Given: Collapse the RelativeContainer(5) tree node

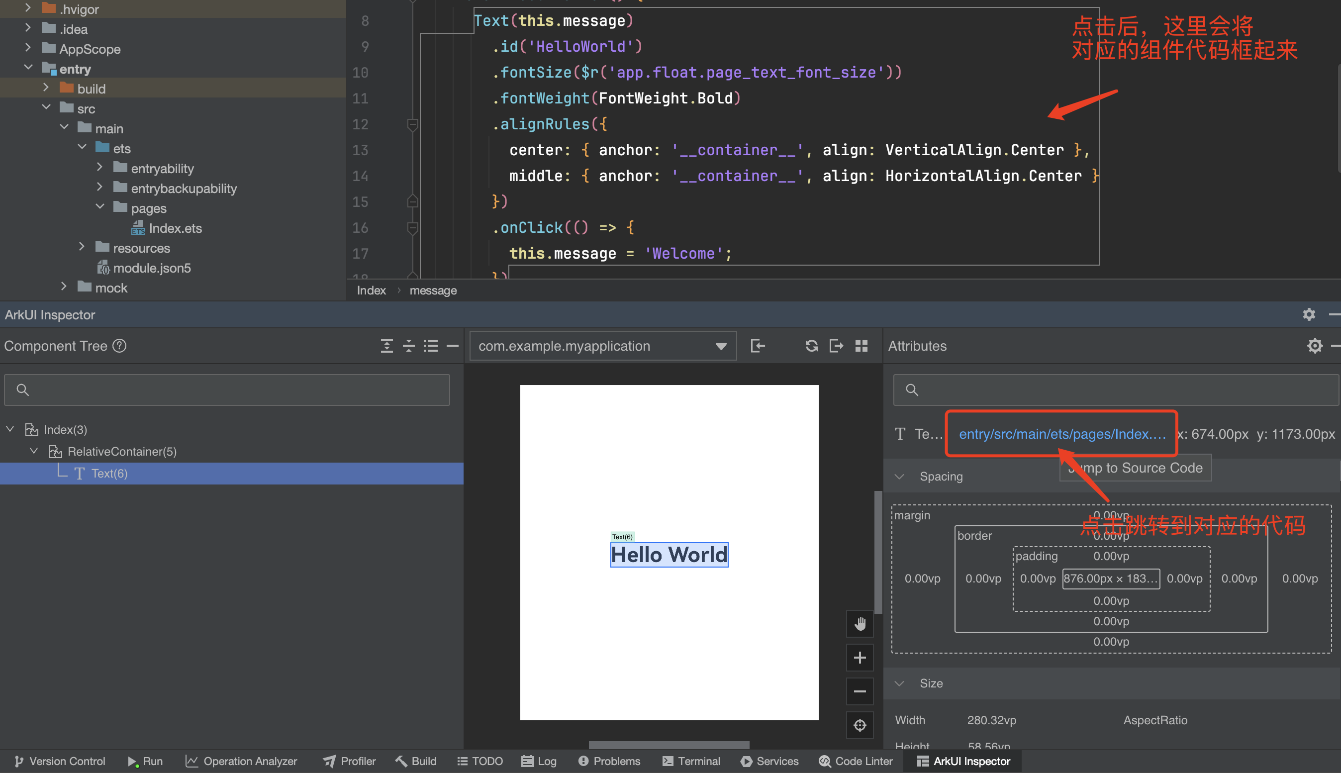Looking at the screenshot, I should (x=34, y=451).
